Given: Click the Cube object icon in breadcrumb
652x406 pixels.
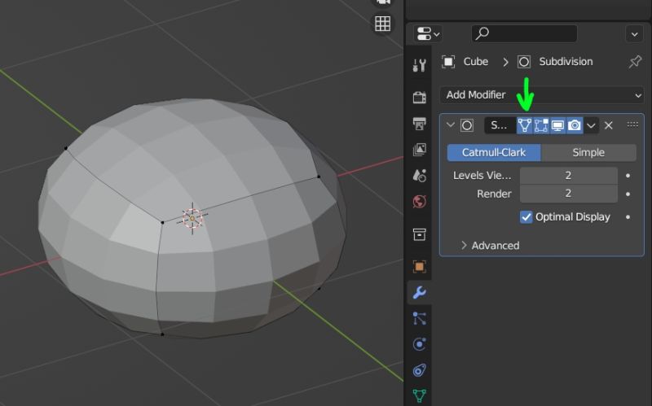Looking at the screenshot, I should tap(448, 62).
